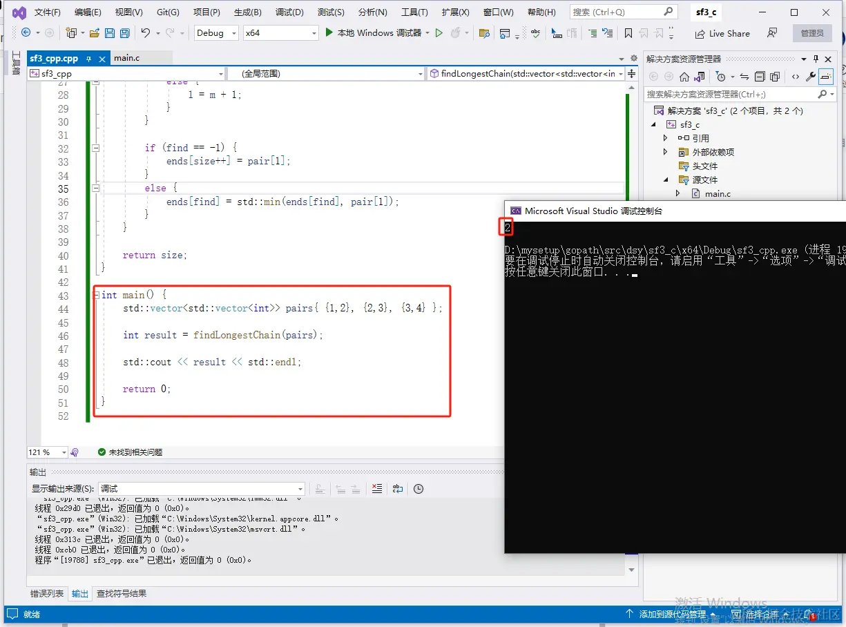Click show all files icon in Solution Explorer
Image resolution: width=846 pixels, height=627 pixels.
click(x=774, y=77)
